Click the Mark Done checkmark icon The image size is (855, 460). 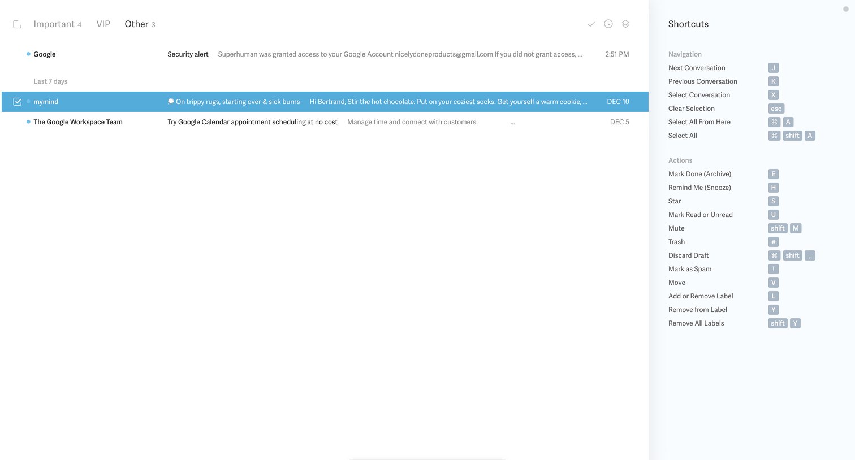[591, 24]
